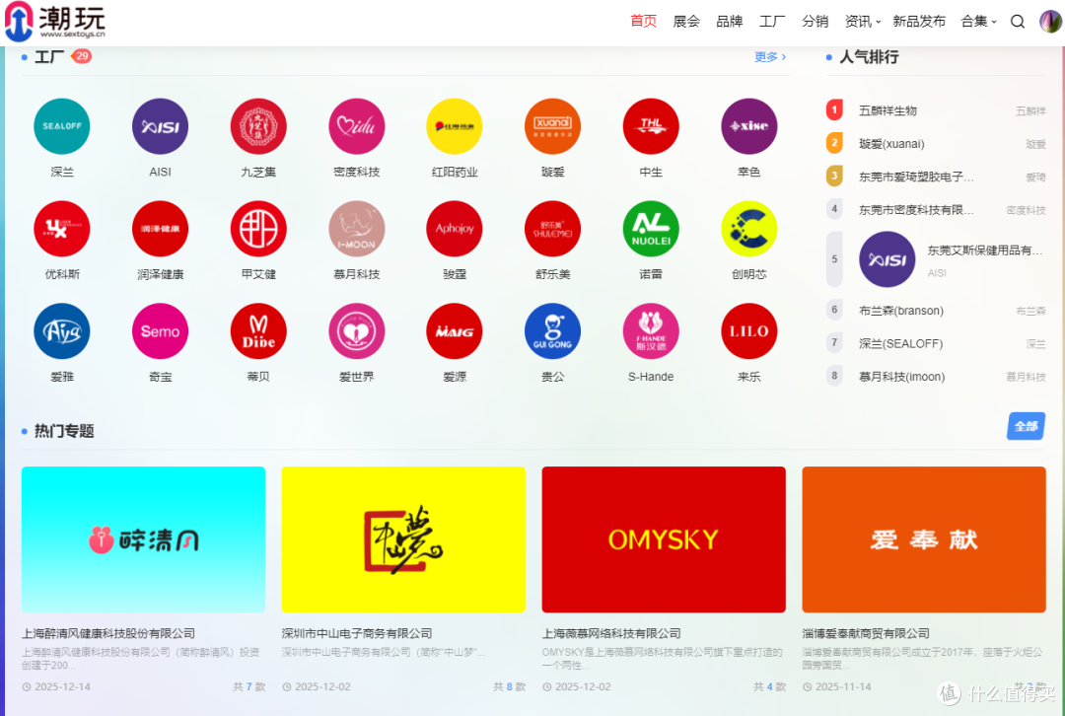Open the red OMYSKY topic banner
This screenshot has height=716, width=1065.
pyautogui.click(x=664, y=539)
